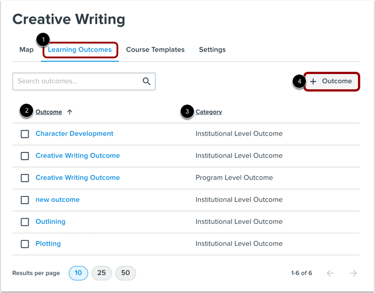Check the new outcome checkbox
This screenshot has width=375, height=293.
click(25, 200)
